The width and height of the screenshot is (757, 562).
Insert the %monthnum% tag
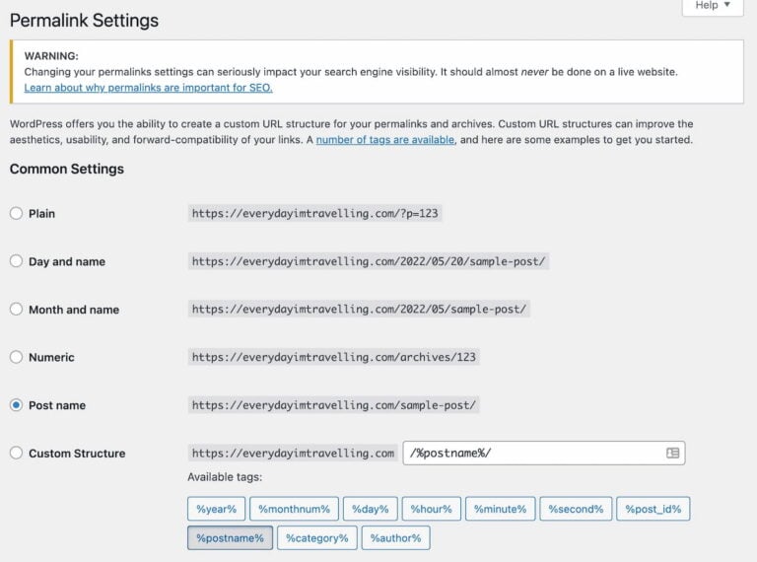(x=294, y=509)
